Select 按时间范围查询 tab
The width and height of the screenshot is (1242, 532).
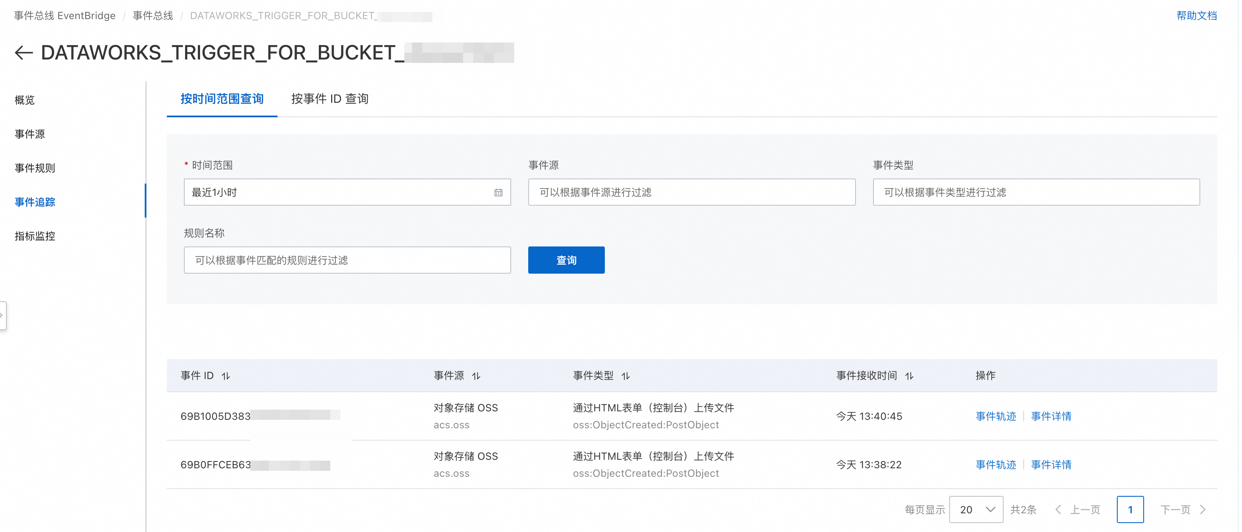point(222,99)
